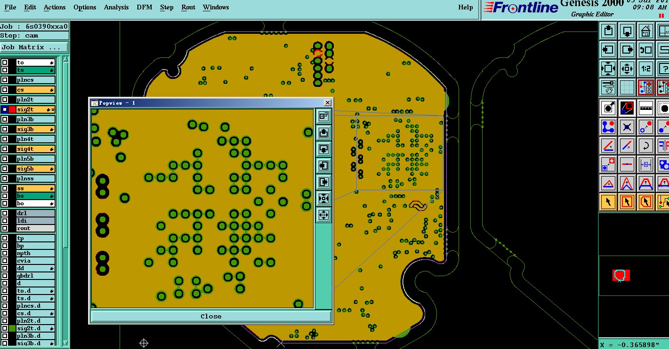Click the move point red-blue dot icon
The image size is (669, 349).
(x=645, y=127)
